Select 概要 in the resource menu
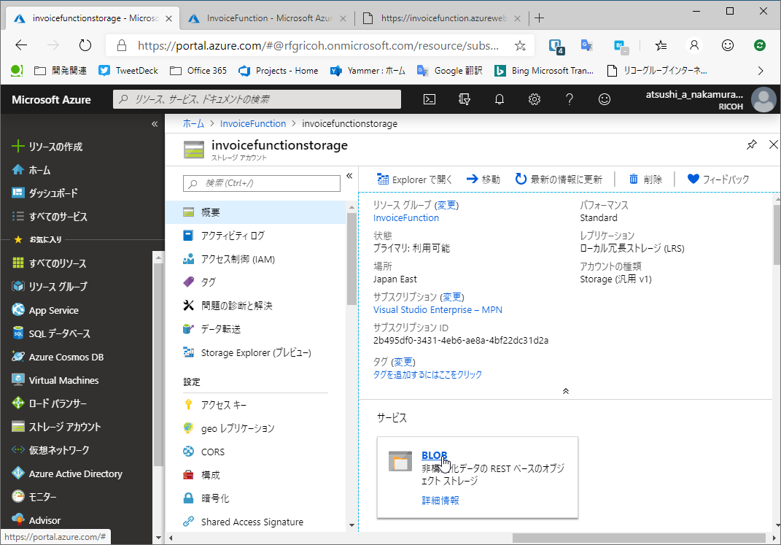The width and height of the screenshot is (781, 545). pyautogui.click(x=255, y=212)
